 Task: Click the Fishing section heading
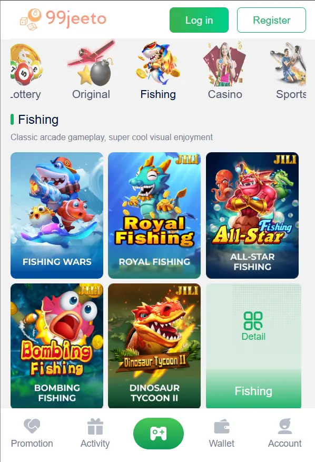click(38, 120)
